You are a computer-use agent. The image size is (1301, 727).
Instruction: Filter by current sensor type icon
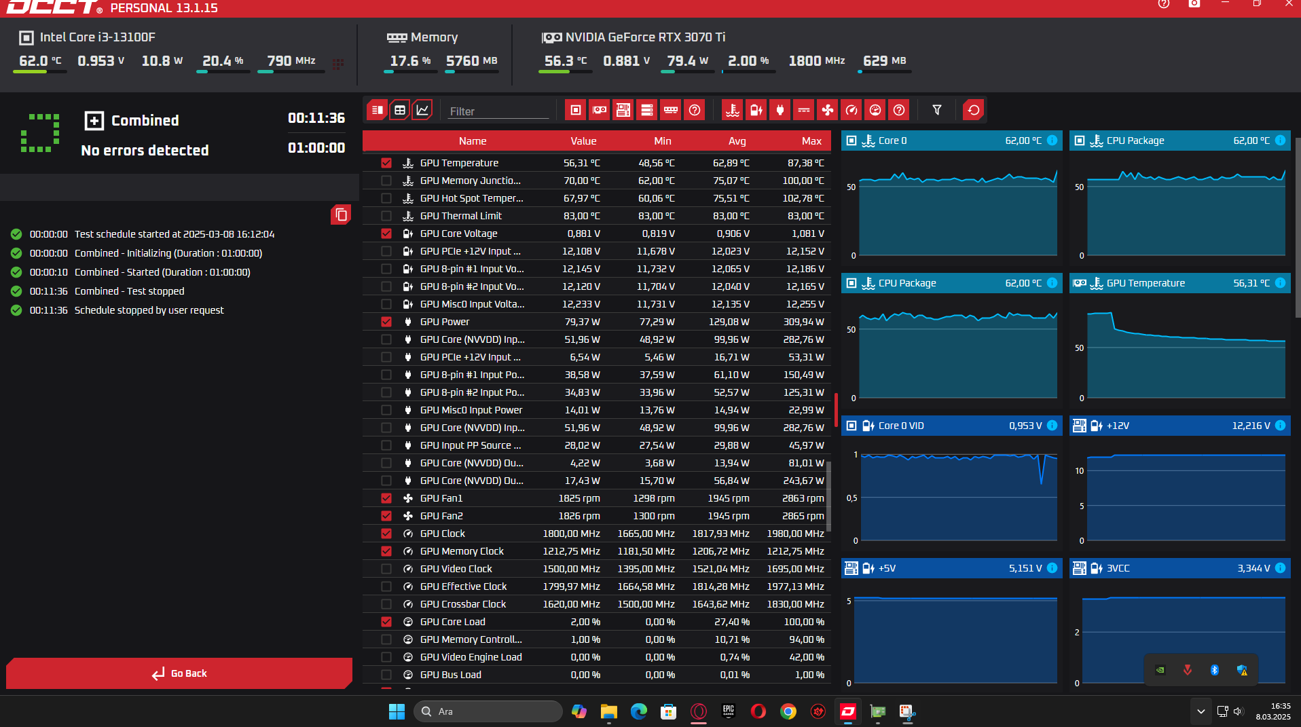[804, 110]
